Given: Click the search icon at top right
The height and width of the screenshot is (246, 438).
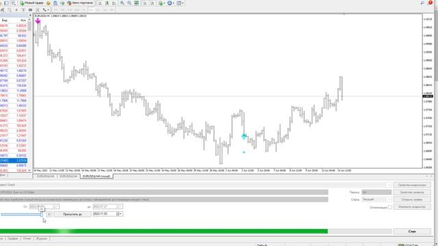Looking at the screenshot, I should 422,3.
